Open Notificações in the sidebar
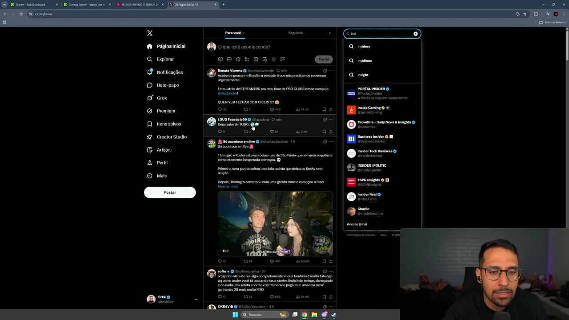 165,72
